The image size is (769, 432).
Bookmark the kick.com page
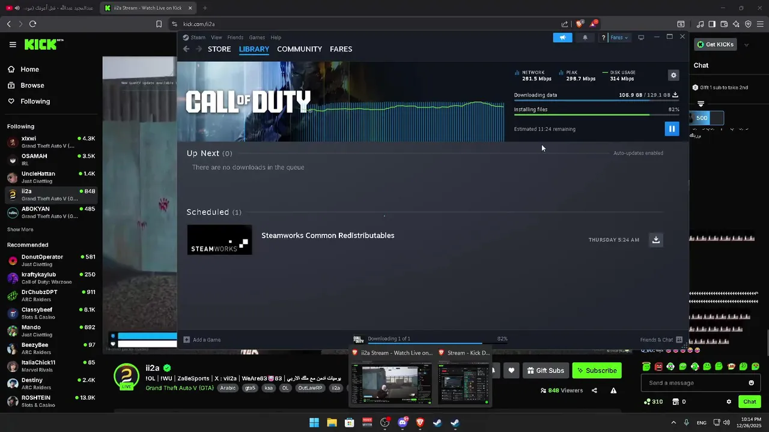coord(159,24)
